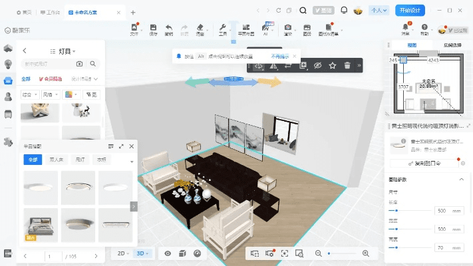Add the object to favorites with the star icon
Screen dimensions: 473x266
tap(333, 65)
